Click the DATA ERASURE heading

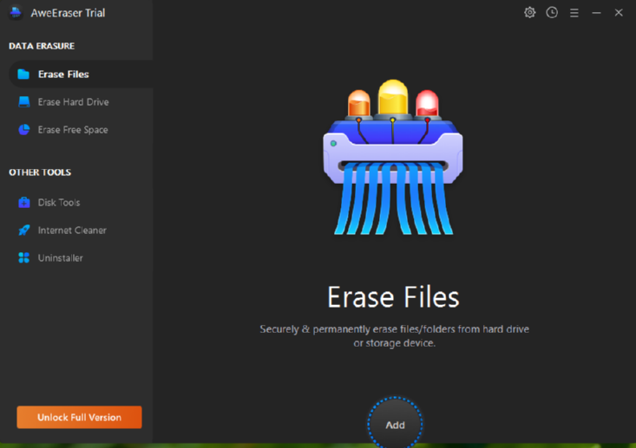[x=42, y=46]
